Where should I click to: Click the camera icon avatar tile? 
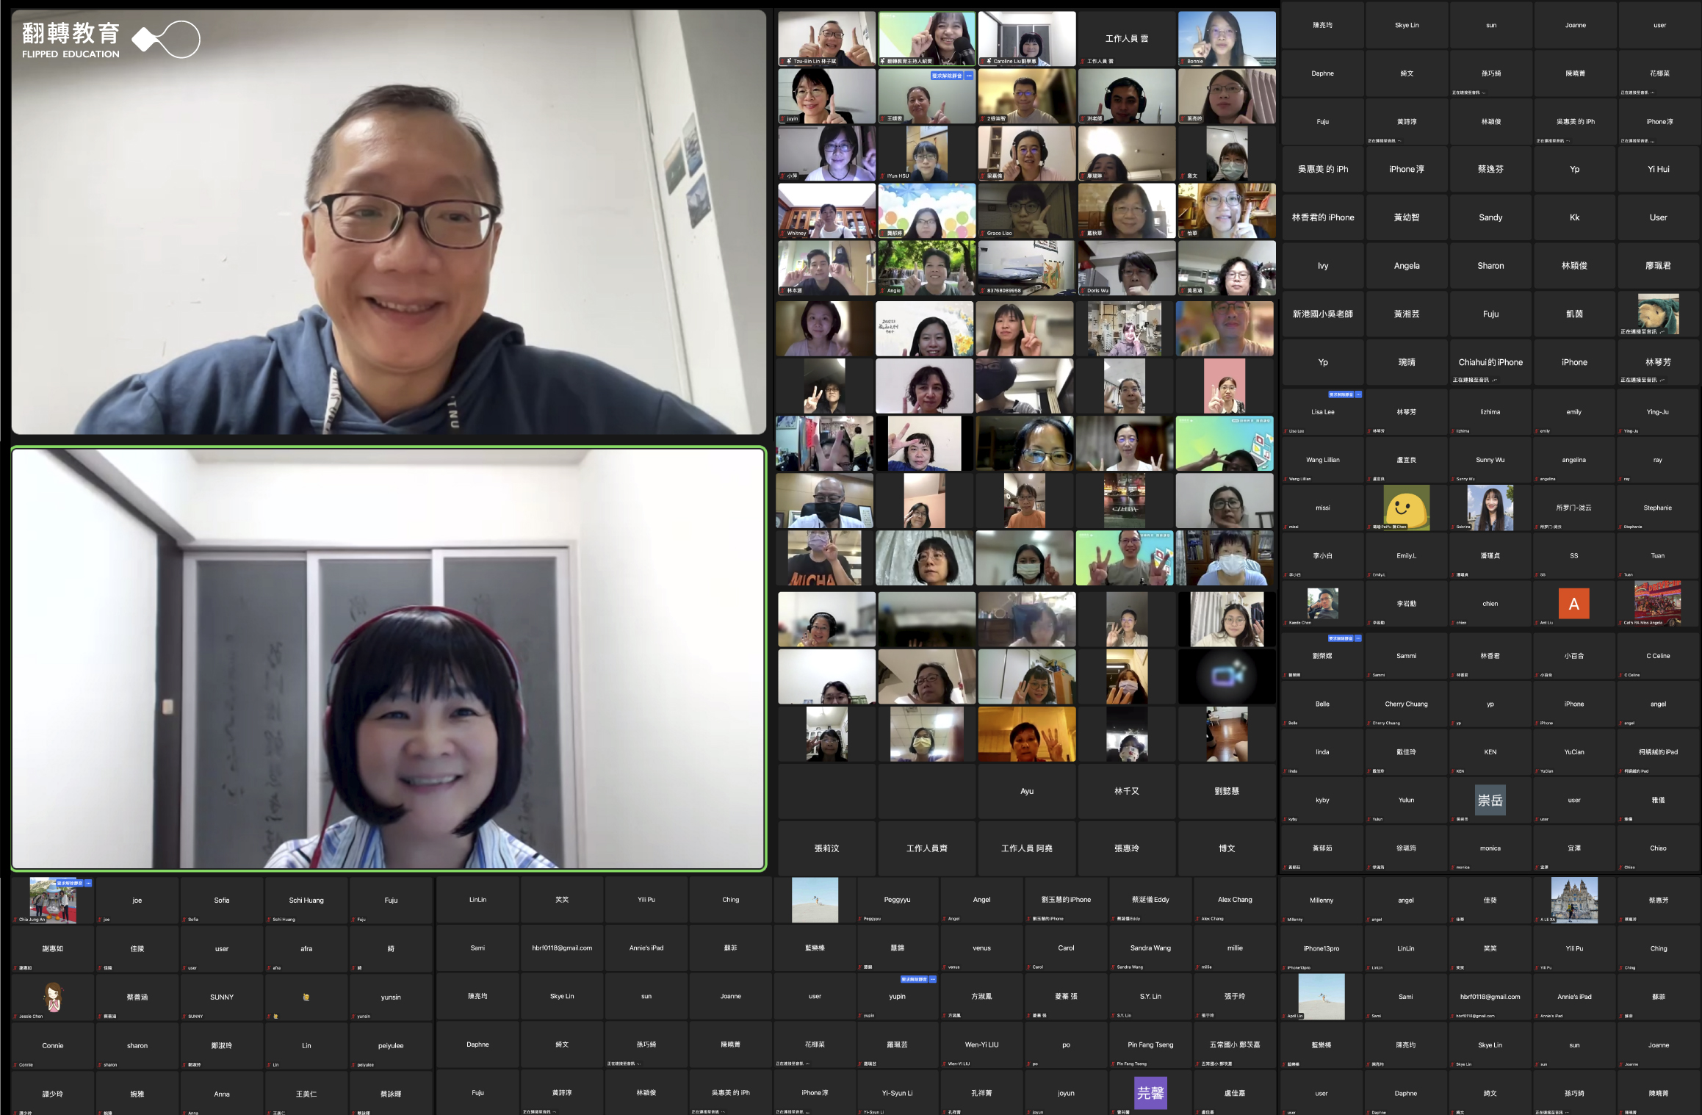click(x=1226, y=676)
